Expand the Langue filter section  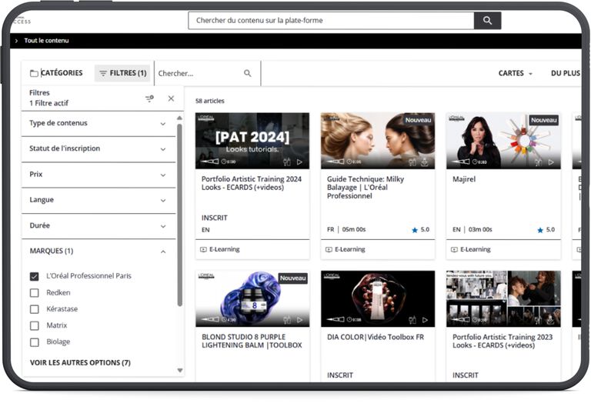[x=98, y=200]
